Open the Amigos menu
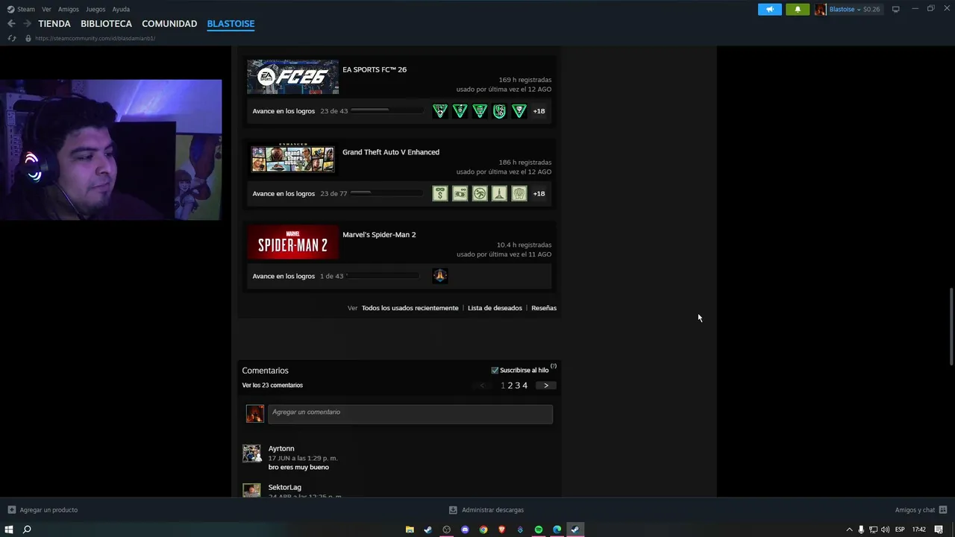Image resolution: width=955 pixels, height=537 pixels. click(x=69, y=9)
